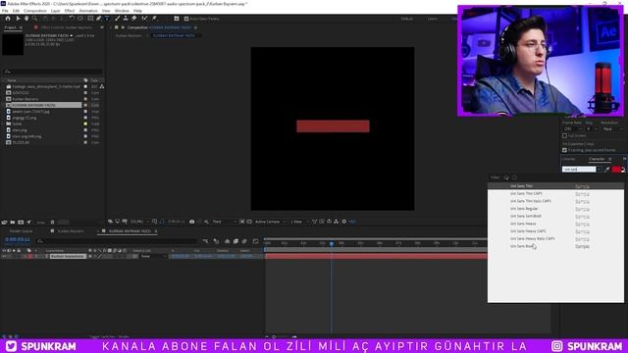Open the Third resolution dropdown in viewer
Viewport: 628px width, 353px height.
(224, 222)
